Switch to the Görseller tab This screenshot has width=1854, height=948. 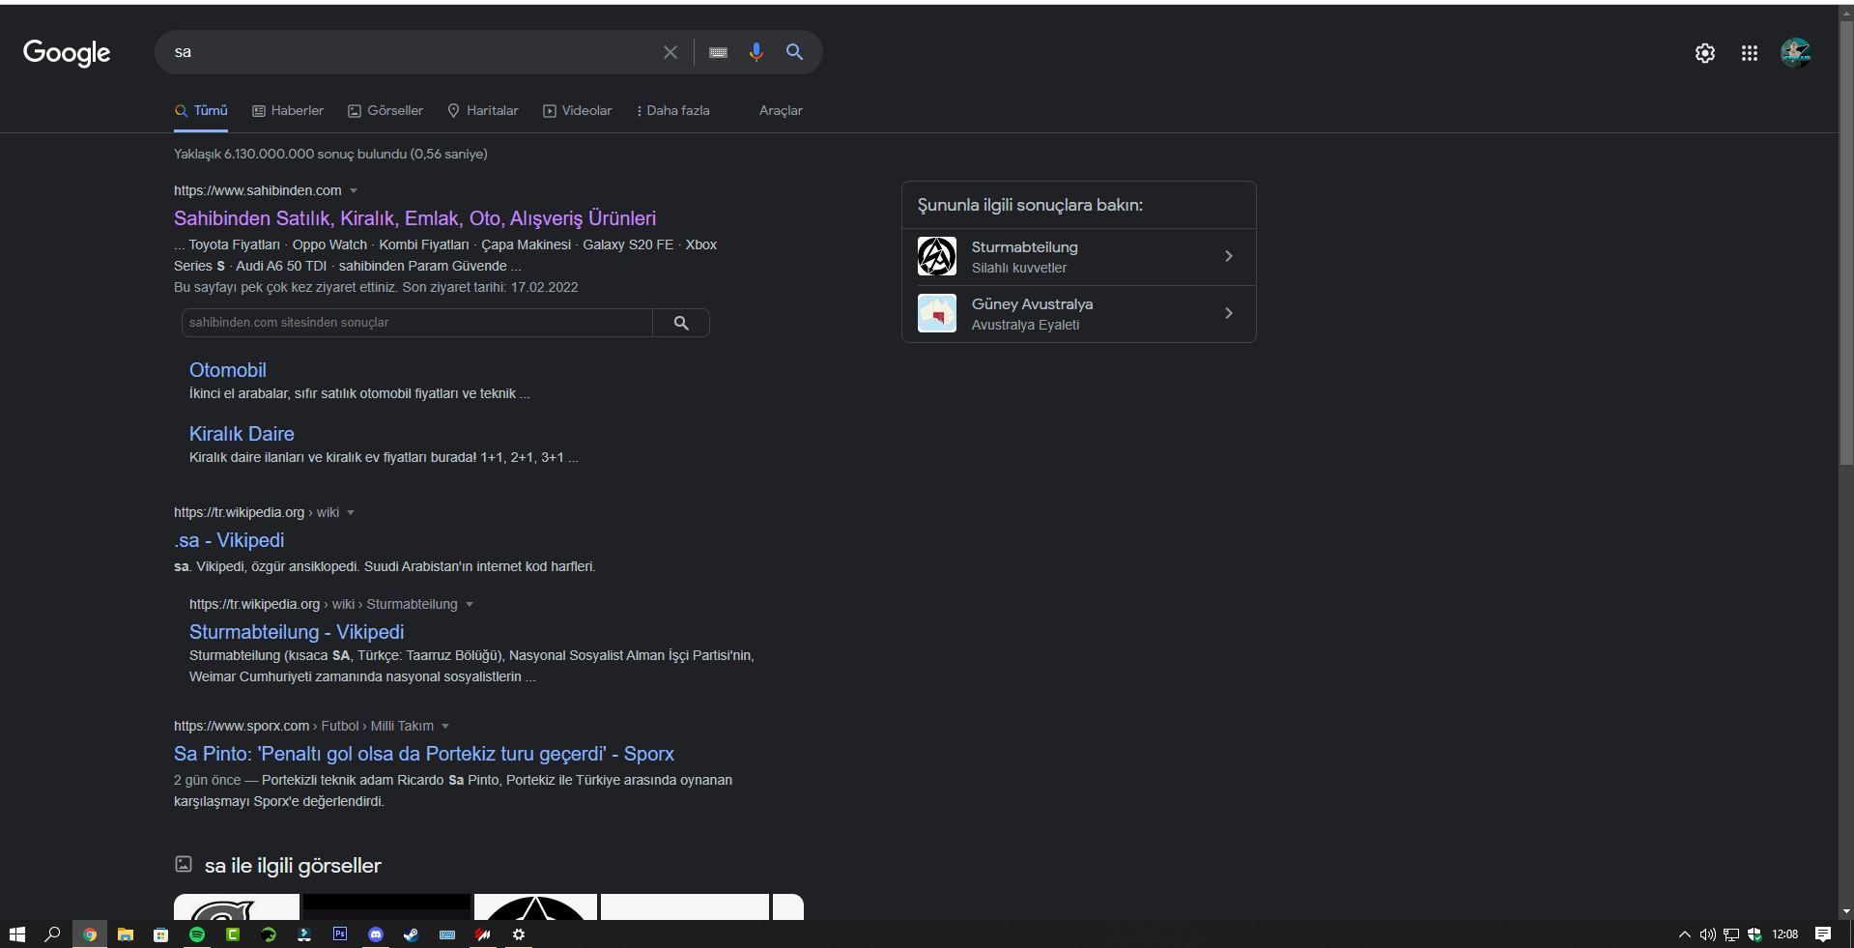point(385,111)
